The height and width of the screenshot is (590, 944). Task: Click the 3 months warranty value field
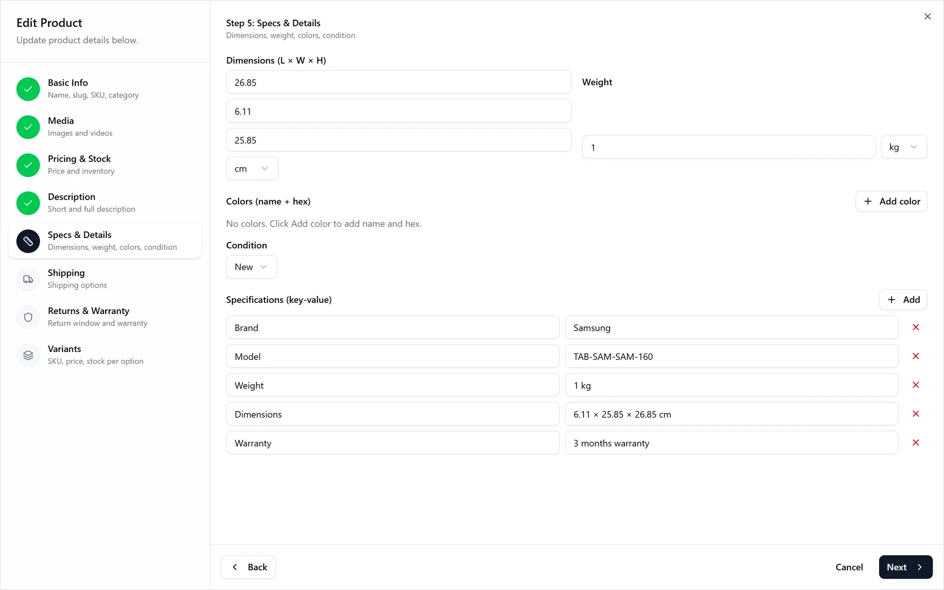point(732,443)
